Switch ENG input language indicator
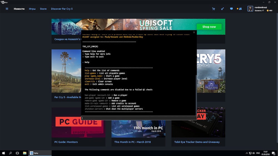278x156 pixels. [x=258, y=153]
